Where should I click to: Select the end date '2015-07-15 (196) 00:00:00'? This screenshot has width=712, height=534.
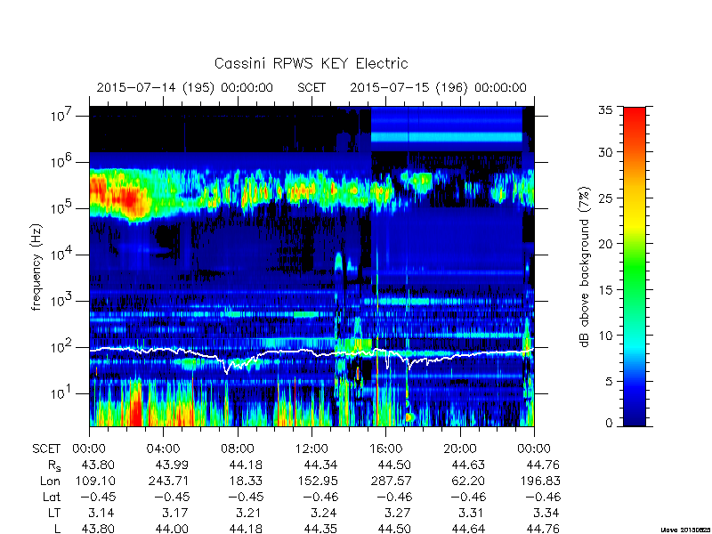click(x=438, y=87)
